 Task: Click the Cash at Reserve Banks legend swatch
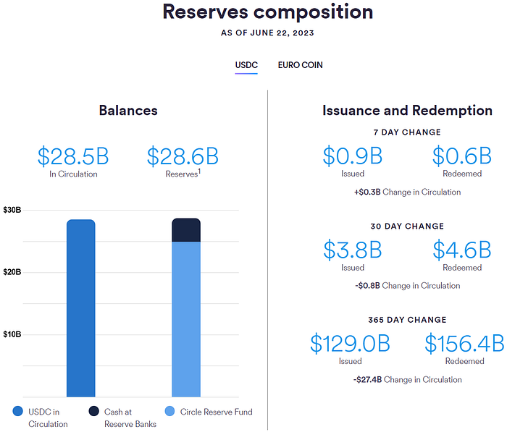94,412
